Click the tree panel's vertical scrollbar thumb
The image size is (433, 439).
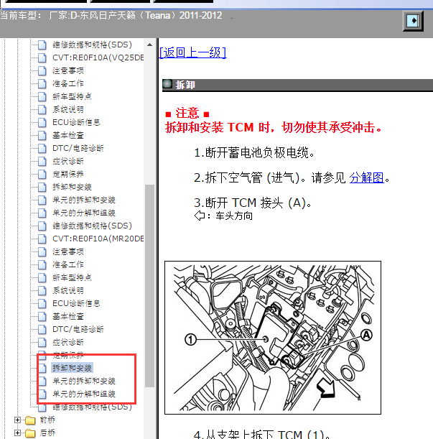coord(150,286)
